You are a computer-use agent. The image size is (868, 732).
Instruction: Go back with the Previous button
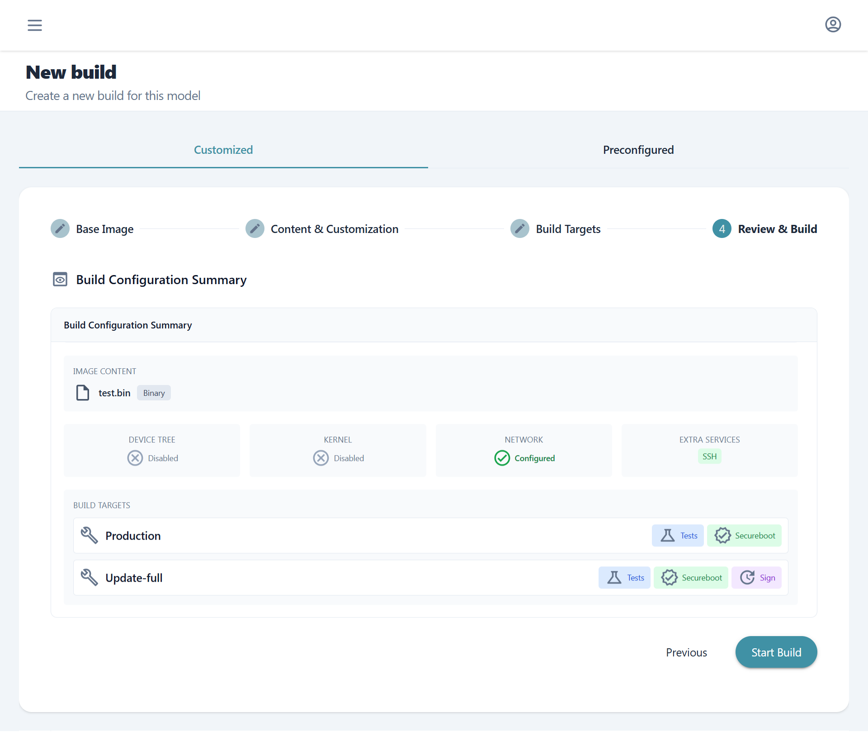click(x=686, y=652)
